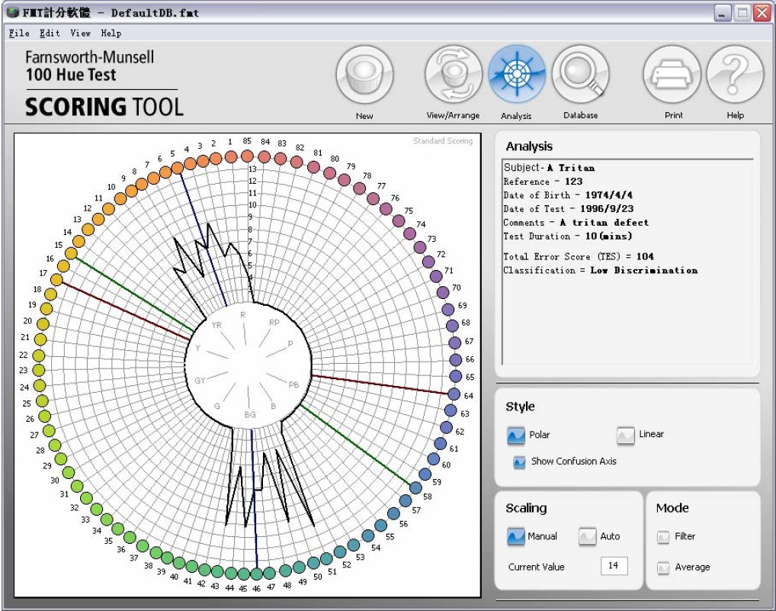The height and width of the screenshot is (611, 776).
Task: Choose Manual scaling
Action: coord(516,537)
